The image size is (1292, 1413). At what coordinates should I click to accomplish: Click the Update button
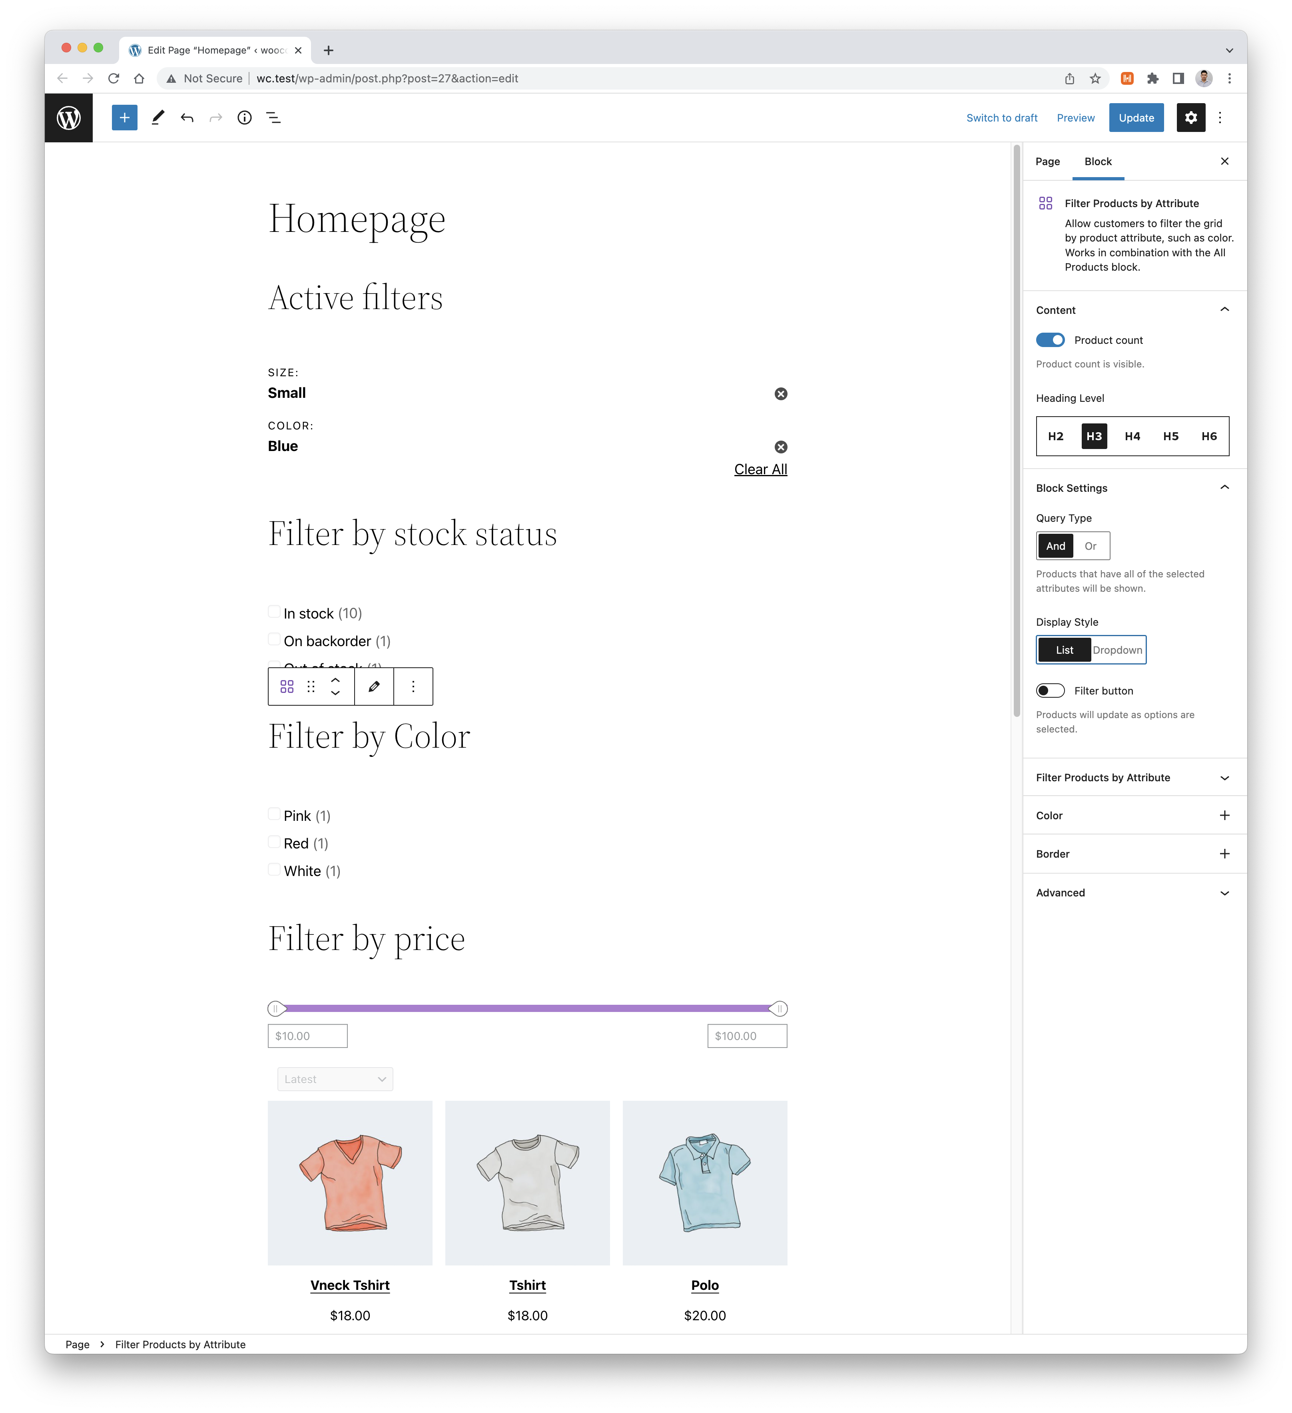point(1136,118)
